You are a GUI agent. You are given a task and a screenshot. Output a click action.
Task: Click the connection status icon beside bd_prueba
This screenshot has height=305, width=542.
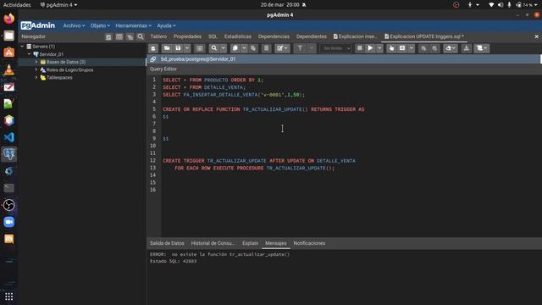(153, 59)
